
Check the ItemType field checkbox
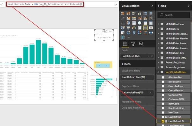(x=163, y=112)
